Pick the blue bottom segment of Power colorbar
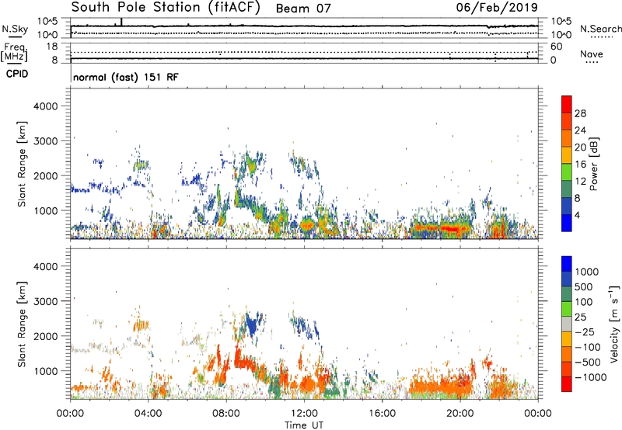 pos(567,223)
